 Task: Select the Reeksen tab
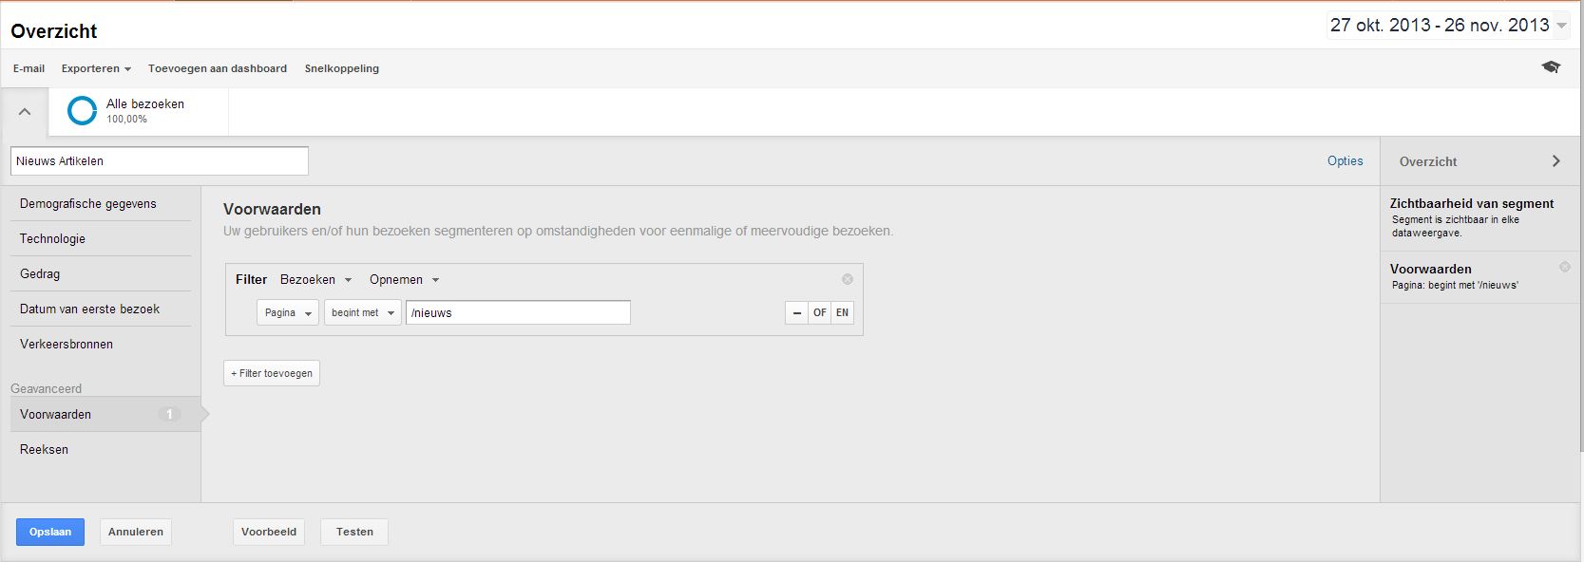(x=45, y=450)
